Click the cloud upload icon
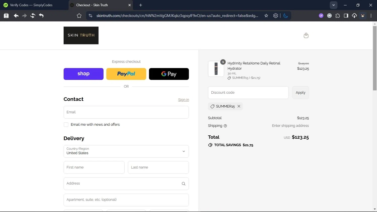377x212 pixels. tap(354, 16)
